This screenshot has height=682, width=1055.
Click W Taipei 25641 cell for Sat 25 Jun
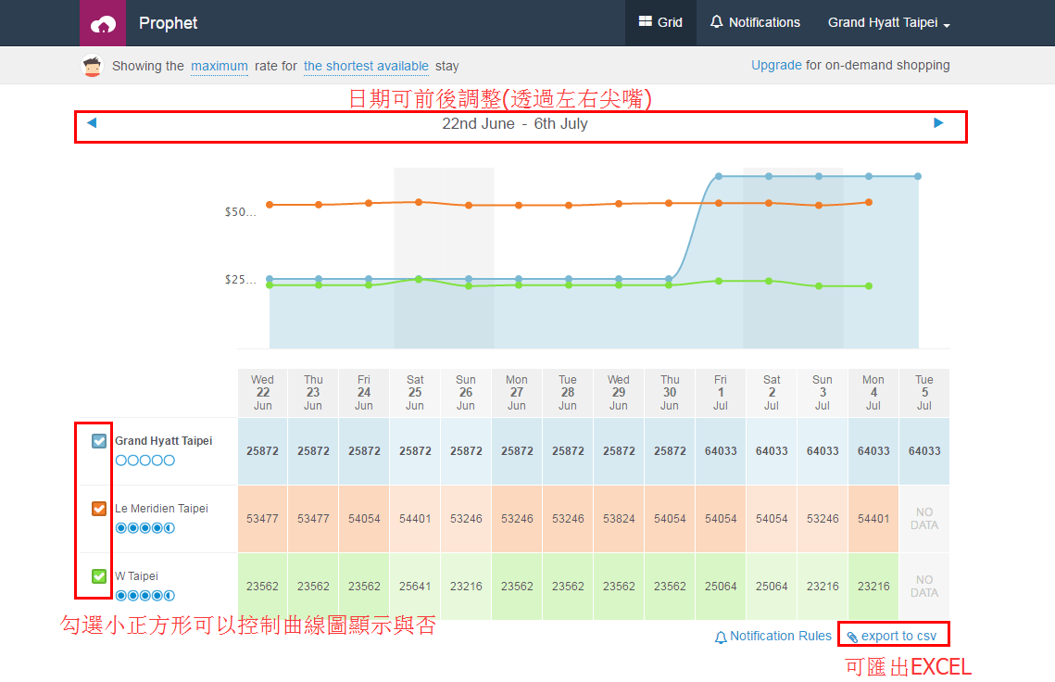point(415,587)
